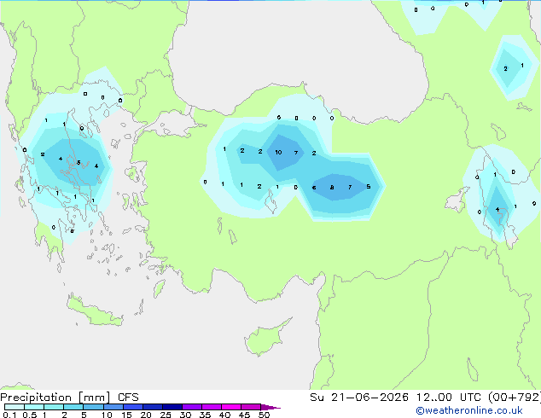Screen dimensions: 541x418
Task: Select the legend swatch between 0.5 and 1
Action: [x=34, y=407]
